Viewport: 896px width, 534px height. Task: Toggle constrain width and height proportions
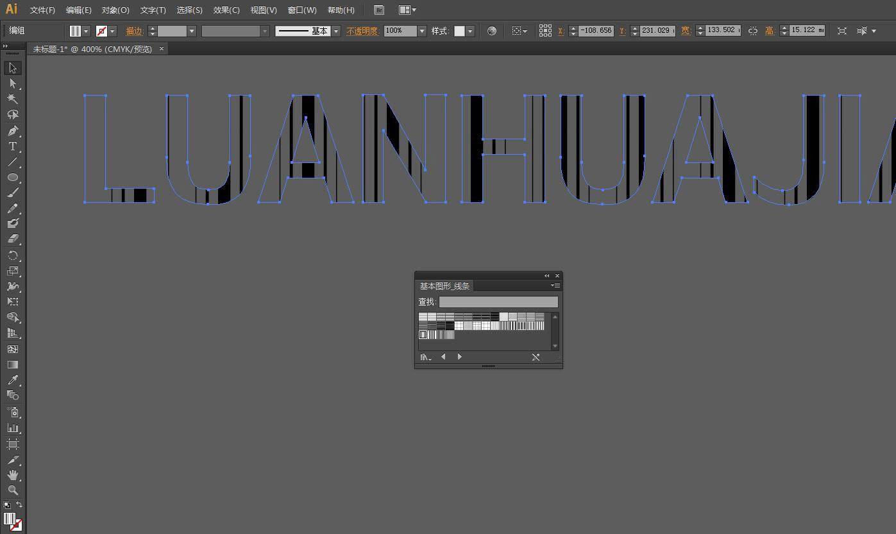pyautogui.click(x=753, y=31)
